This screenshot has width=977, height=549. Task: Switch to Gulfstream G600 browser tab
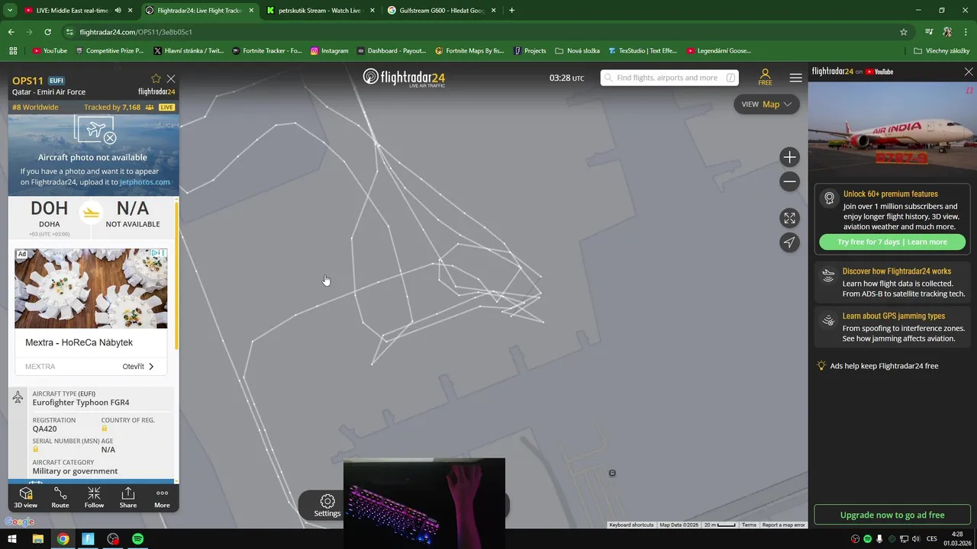[x=440, y=11]
